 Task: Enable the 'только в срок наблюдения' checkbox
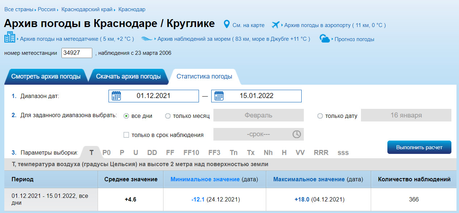(x=126, y=134)
